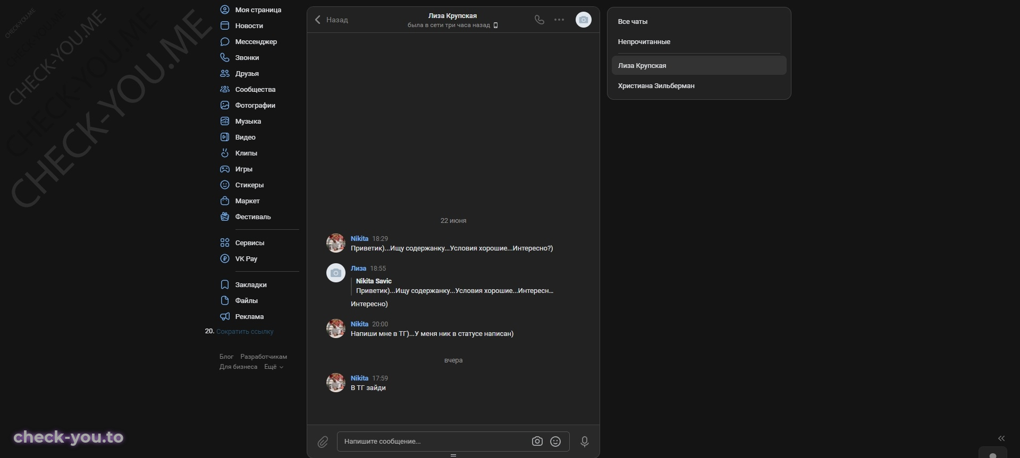Click Nikita's avatar on 20:00 message
The image size is (1020, 458).
pos(336,329)
